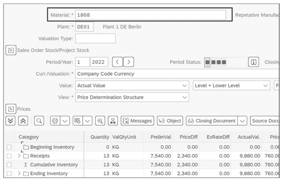Select the Beginning Inventory row checkbox
The width and height of the screenshot is (283, 181).
(x=9, y=147)
